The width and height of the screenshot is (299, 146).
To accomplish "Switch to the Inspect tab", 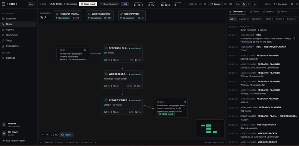I will (268, 12).
